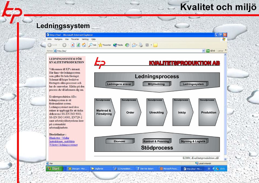Open the Marknad & Försäljning main process
Screen dimensions: 259x183
105,112
